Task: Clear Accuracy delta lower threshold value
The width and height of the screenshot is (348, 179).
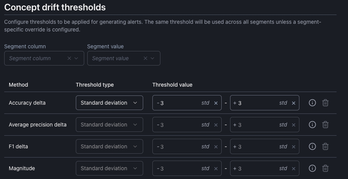Action: click(x=216, y=103)
